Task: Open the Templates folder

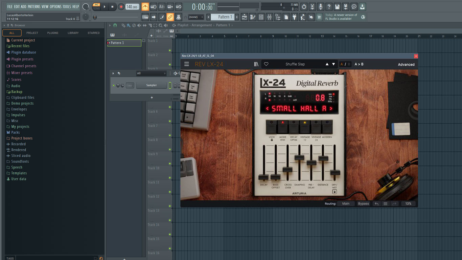Action: (x=19, y=173)
